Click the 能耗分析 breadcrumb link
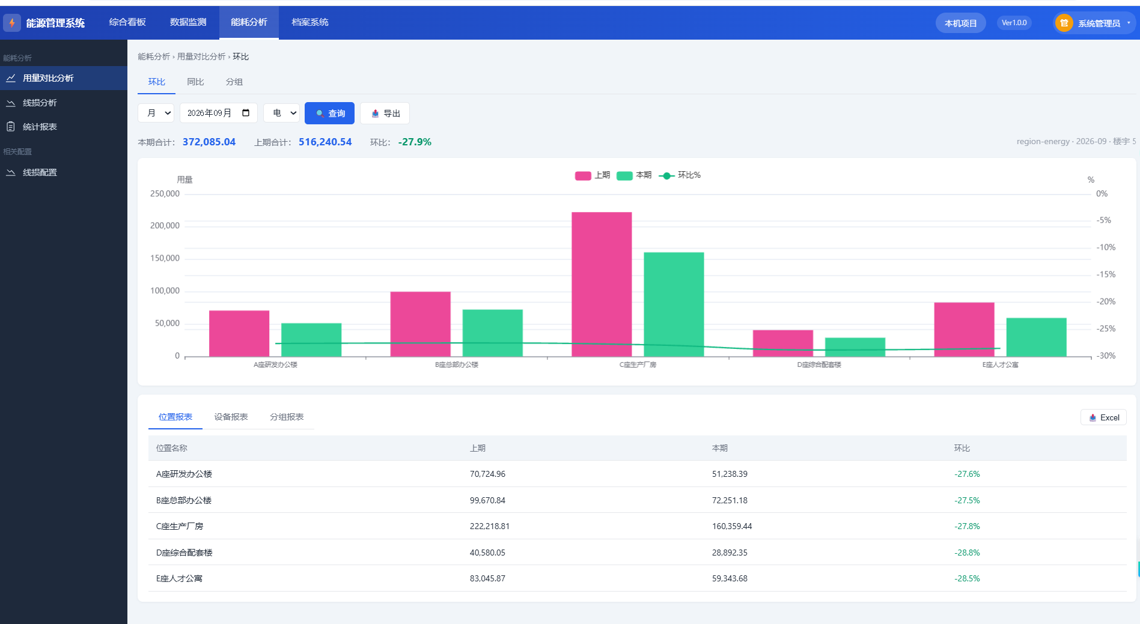Viewport: 1140px width, 624px height. click(154, 56)
